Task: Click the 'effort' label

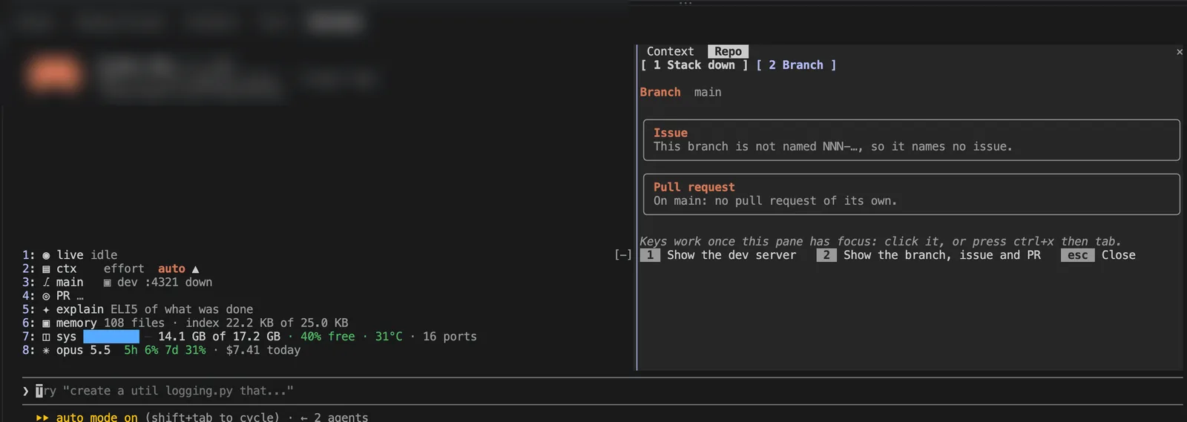Action: click(124, 269)
